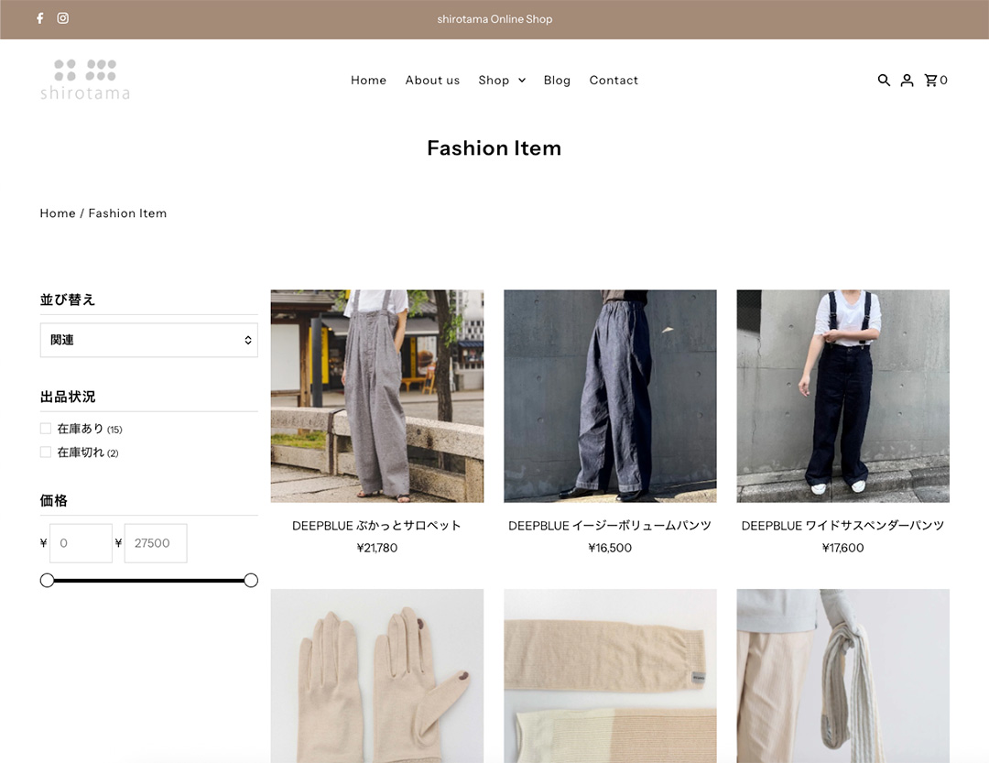Click the minimum price input field
Screen dimensions: 989x763
[x=81, y=543]
